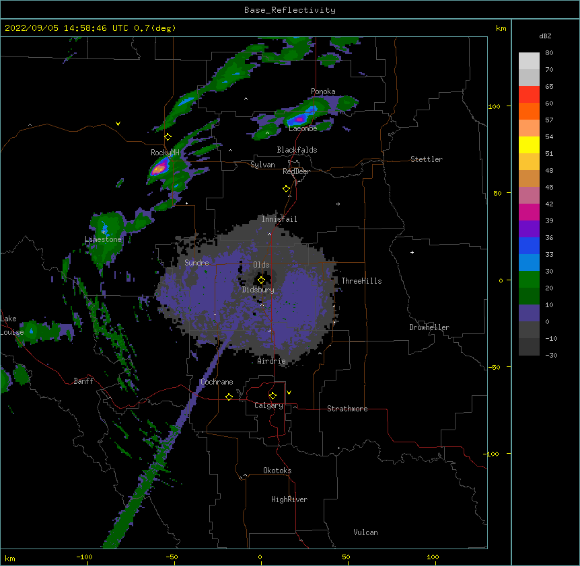Click the Base_Reflectivity title

point(290,10)
